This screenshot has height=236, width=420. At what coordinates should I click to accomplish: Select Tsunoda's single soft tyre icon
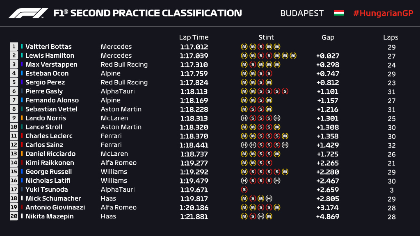244,190
